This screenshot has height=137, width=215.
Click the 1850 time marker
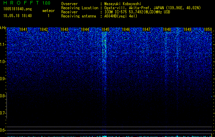208,29
